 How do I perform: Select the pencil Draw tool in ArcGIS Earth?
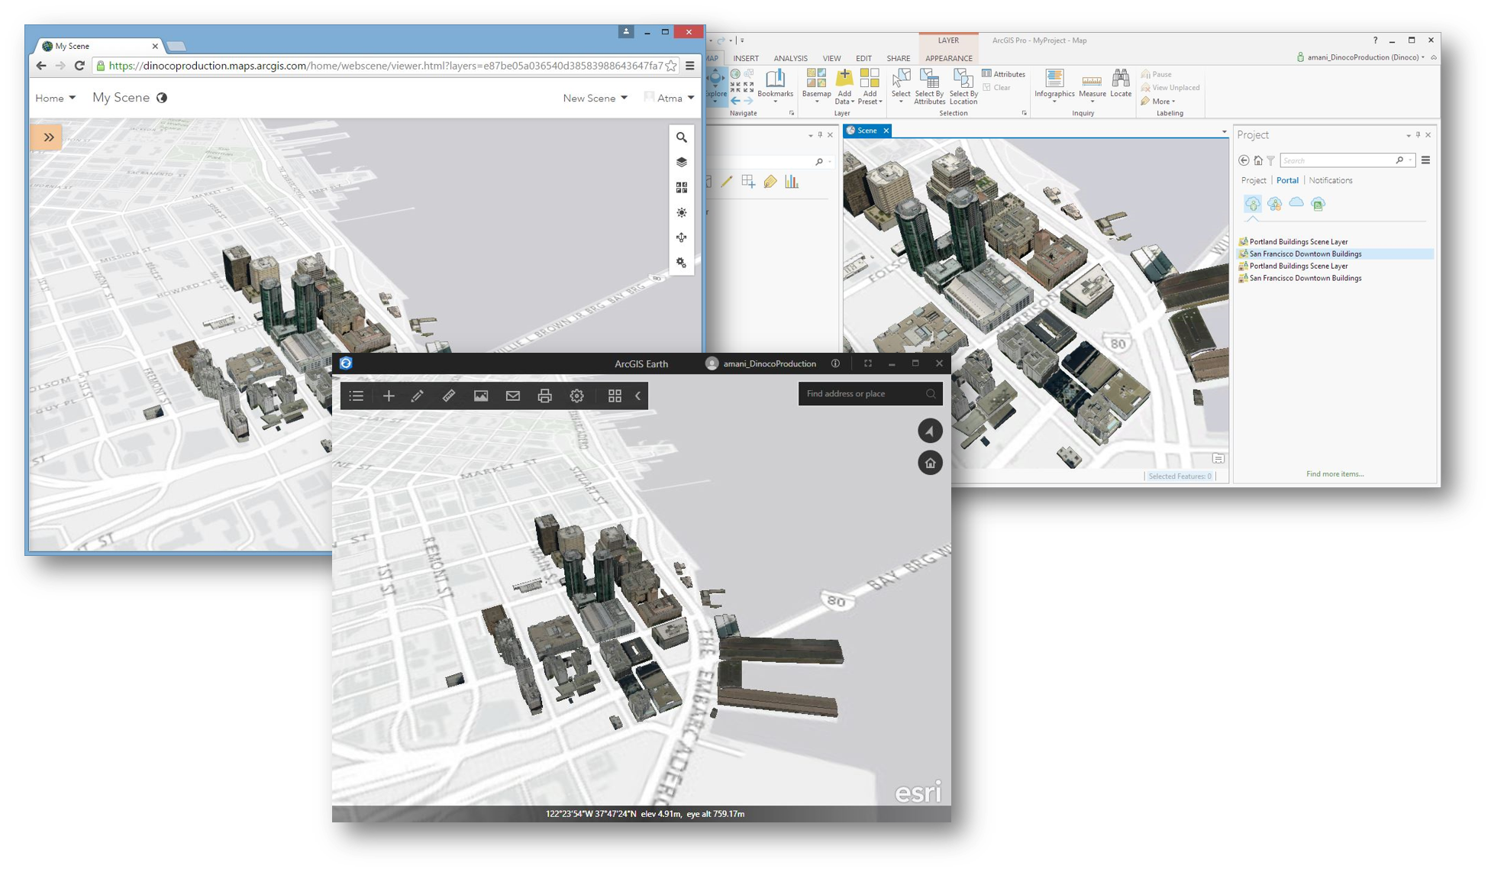pos(418,396)
